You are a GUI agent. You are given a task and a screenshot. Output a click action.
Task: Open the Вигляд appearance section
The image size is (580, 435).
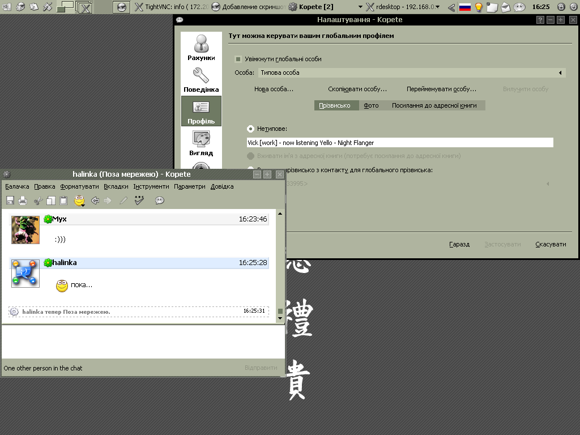[x=201, y=143]
